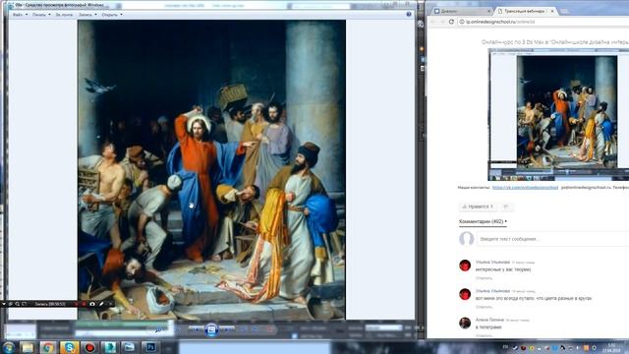Image resolution: width=629 pixels, height=354 pixels.
Task: Open the recorder bar dropdown arrow
Action: (x=4, y=304)
